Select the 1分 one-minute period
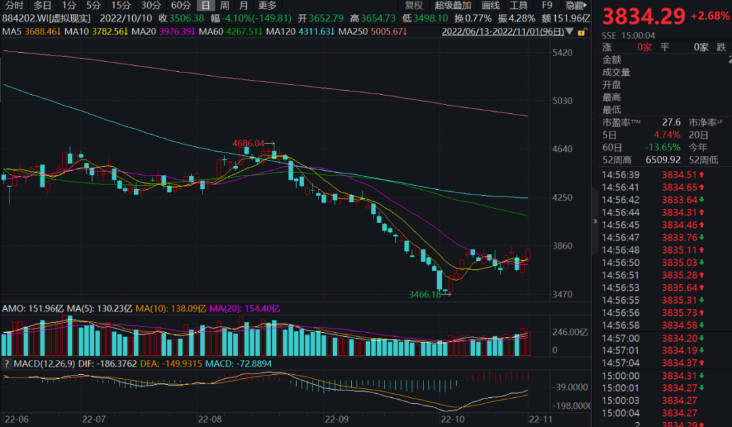Image resolution: width=732 pixels, height=427 pixels. point(69,5)
